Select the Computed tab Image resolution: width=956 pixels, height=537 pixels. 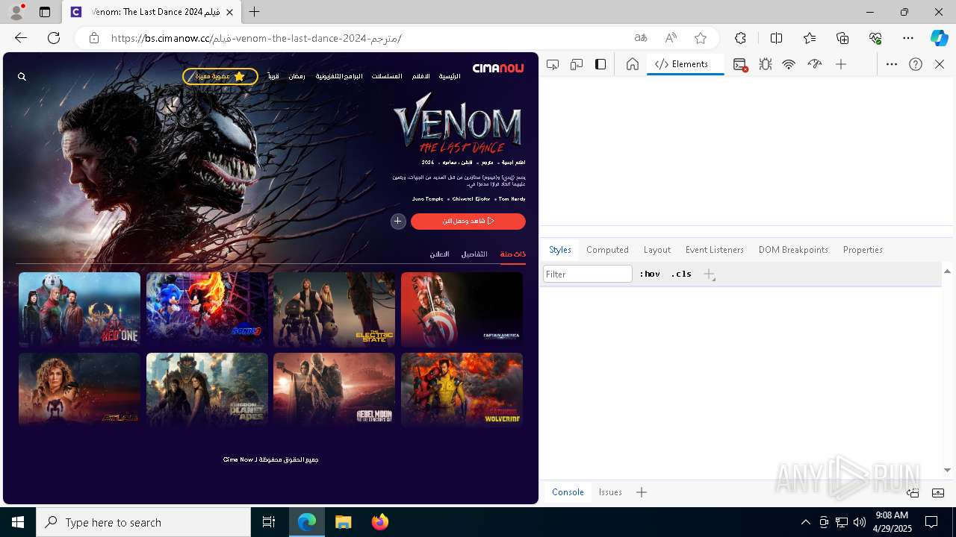(x=607, y=250)
